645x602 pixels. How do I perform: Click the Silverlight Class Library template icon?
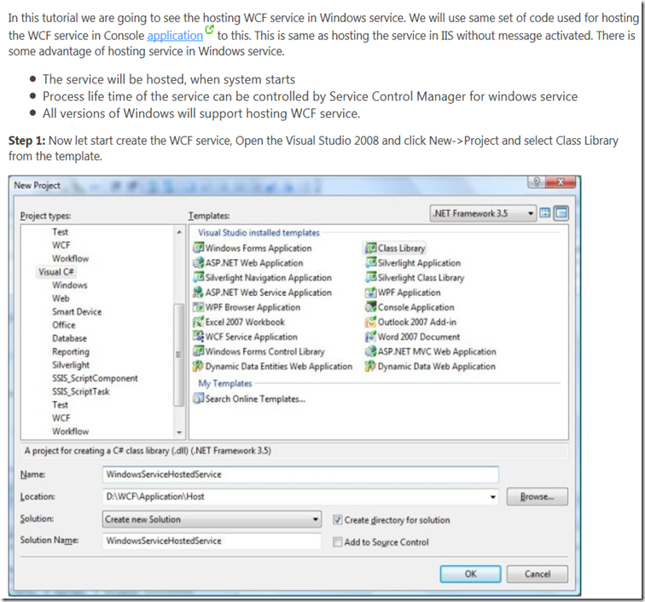coord(371,278)
